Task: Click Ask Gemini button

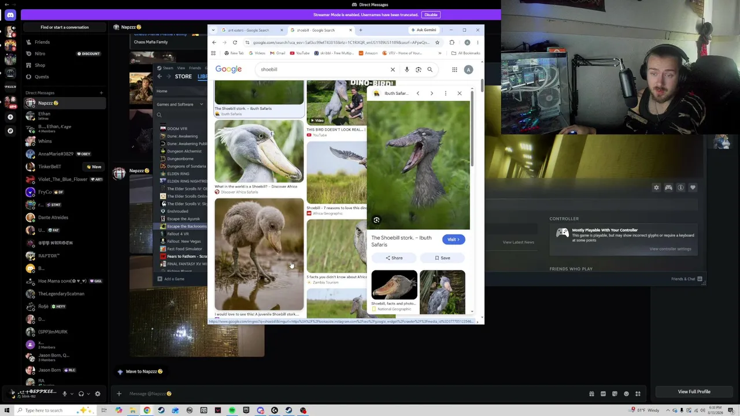Action: point(424,30)
